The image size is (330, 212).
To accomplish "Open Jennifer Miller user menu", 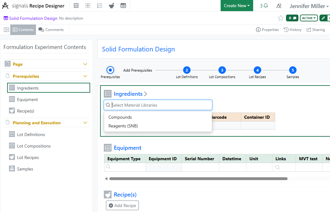I will pos(309,6).
